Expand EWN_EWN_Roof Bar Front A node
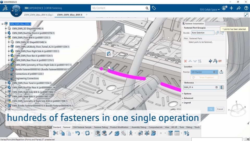This screenshot has height=141, width=250. [x=6, y=33]
